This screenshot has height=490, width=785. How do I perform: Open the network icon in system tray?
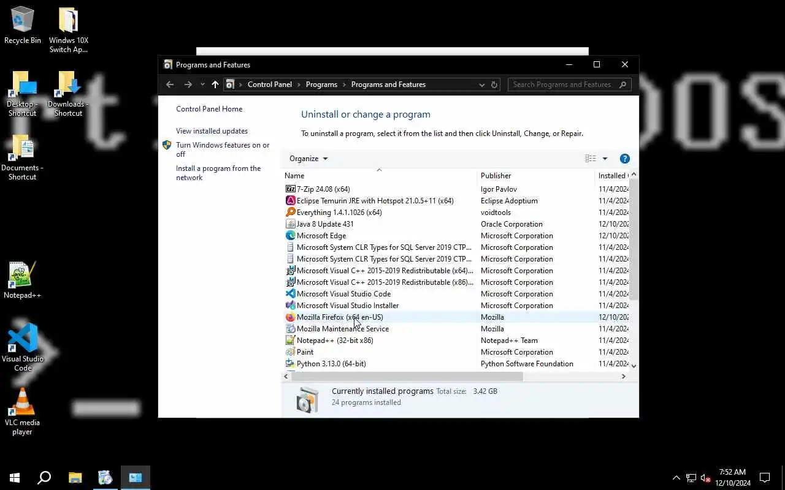coord(691,478)
